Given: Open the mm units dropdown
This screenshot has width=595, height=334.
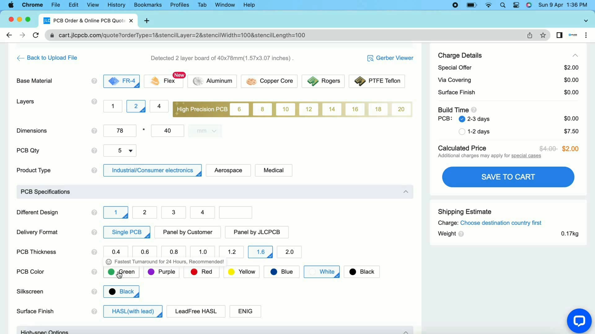Looking at the screenshot, I should pyautogui.click(x=205, y=131).
